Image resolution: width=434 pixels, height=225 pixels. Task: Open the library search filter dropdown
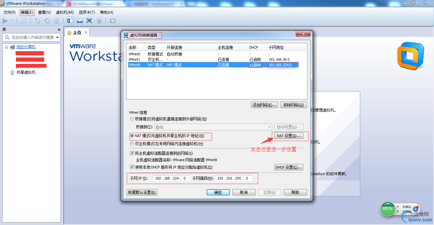(x=58, y=37)
